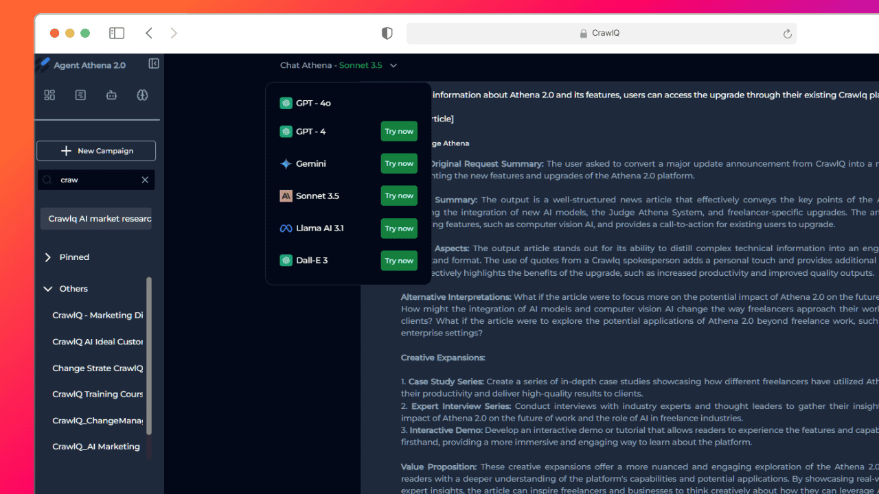The width and height of the screenshot is (879, 494).
Task: Click Try now for Llama AI 3.1
Action: 399,228
